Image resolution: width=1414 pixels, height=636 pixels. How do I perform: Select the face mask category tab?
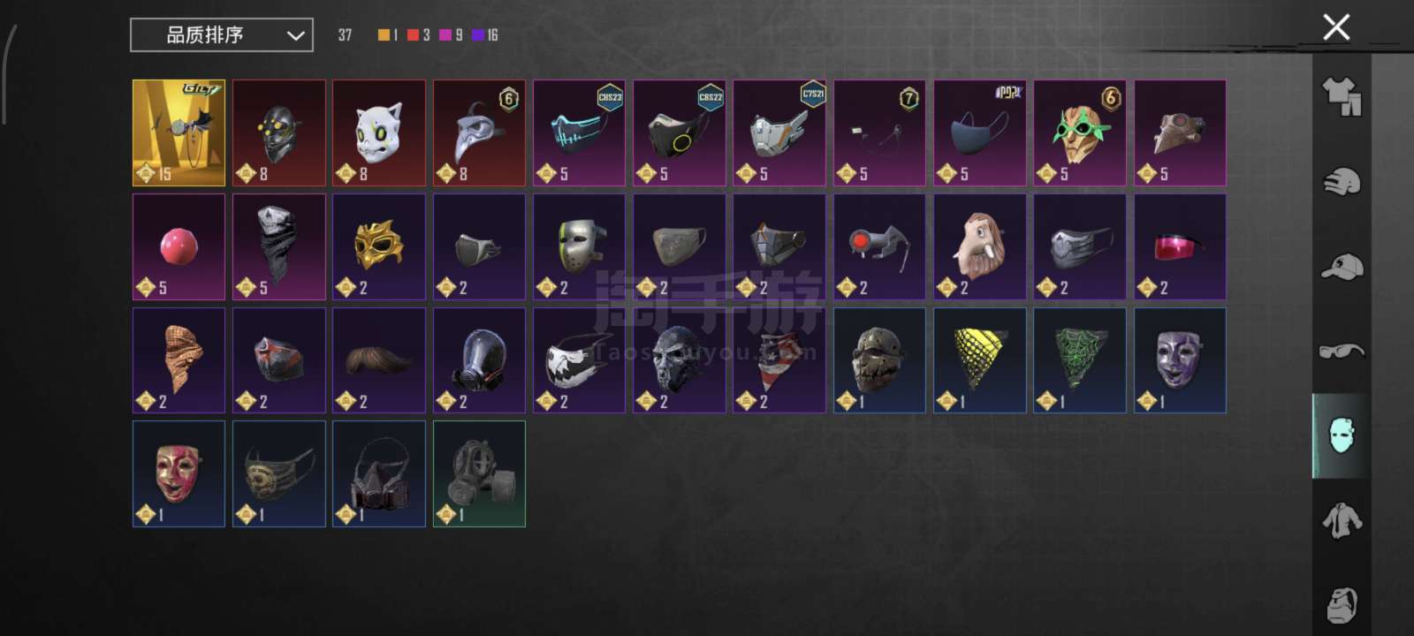pos(1342,435)
